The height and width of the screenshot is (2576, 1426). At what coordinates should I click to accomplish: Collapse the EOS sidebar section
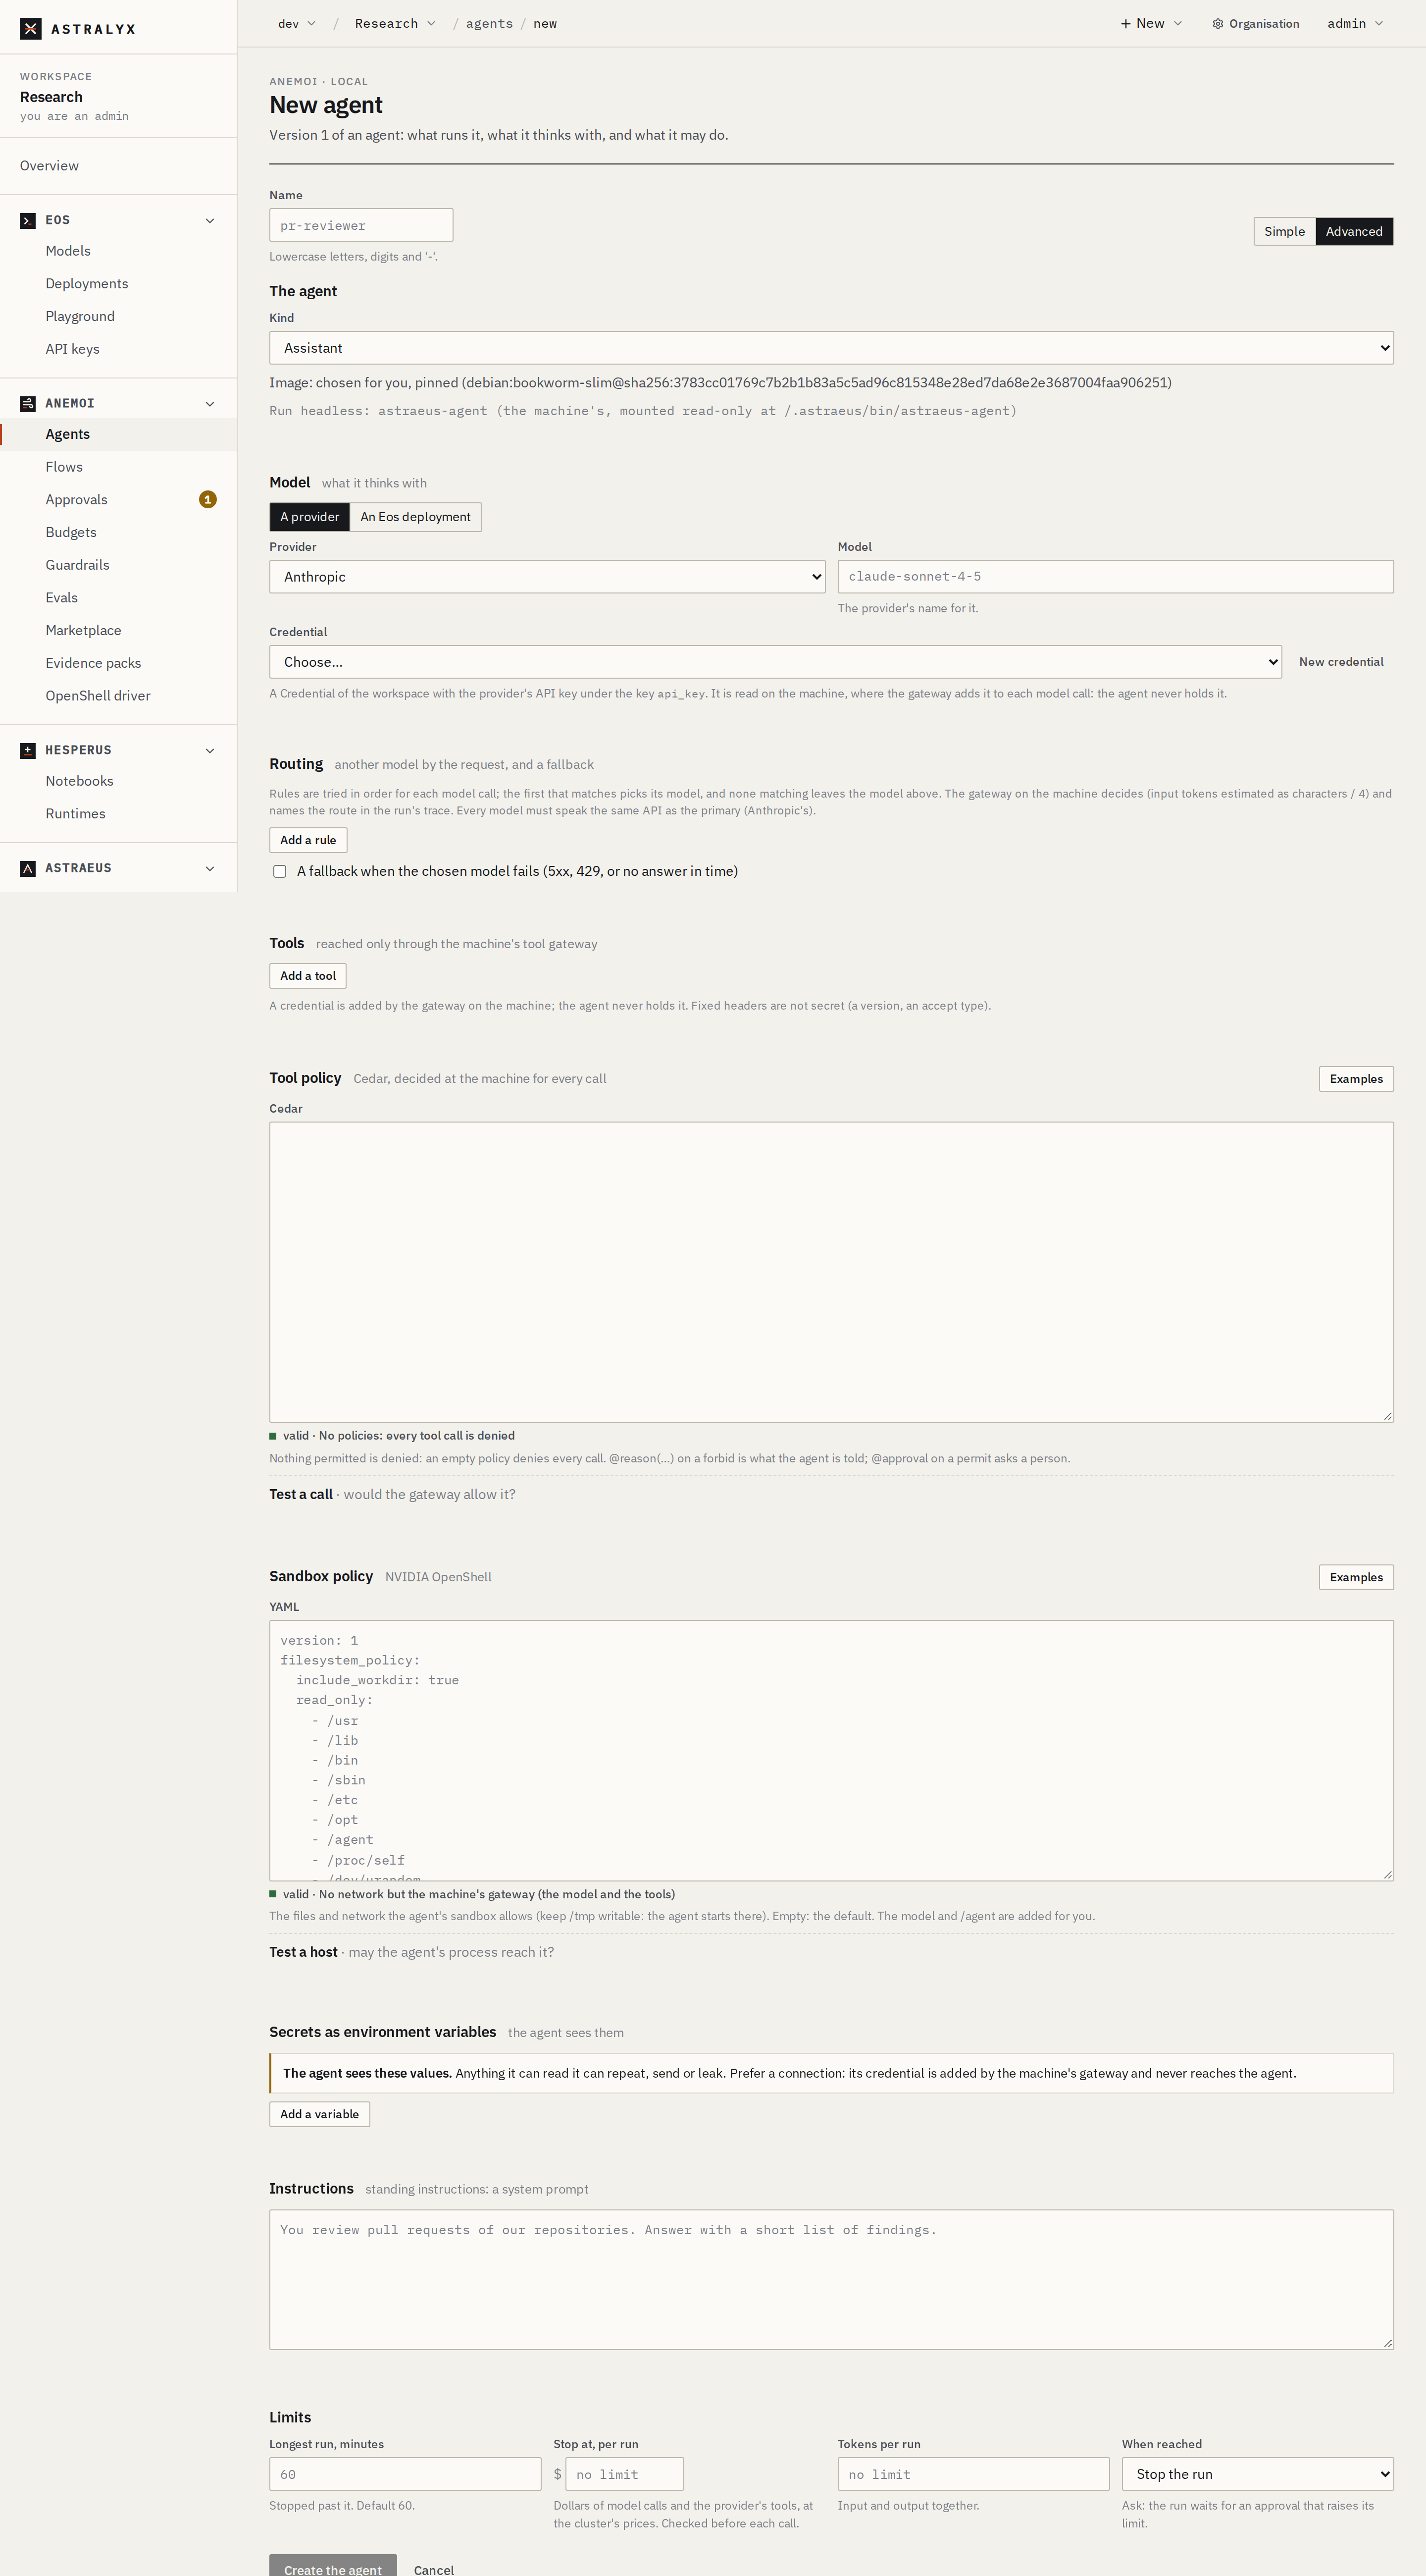(x=210, y=220)
